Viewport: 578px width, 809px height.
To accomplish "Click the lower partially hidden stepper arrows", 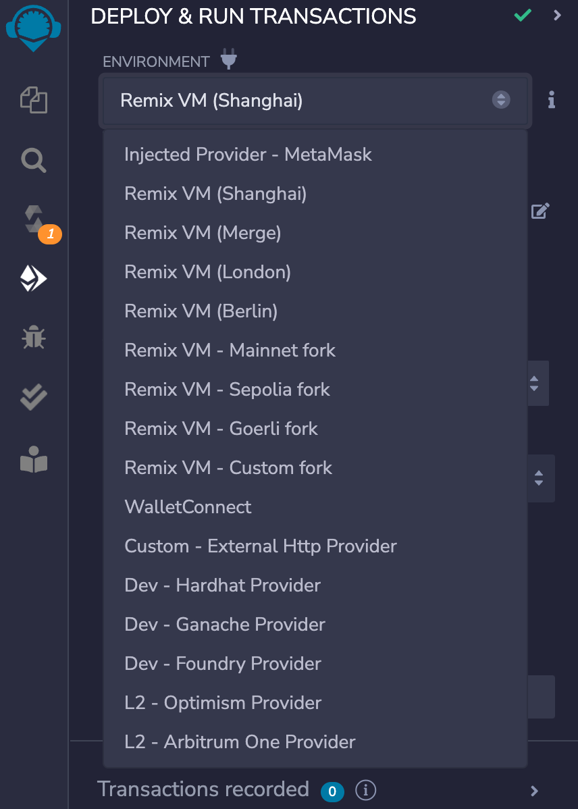I will 540,478.
